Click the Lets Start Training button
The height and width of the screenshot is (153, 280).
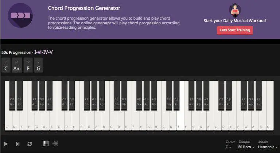coord(235,30)
